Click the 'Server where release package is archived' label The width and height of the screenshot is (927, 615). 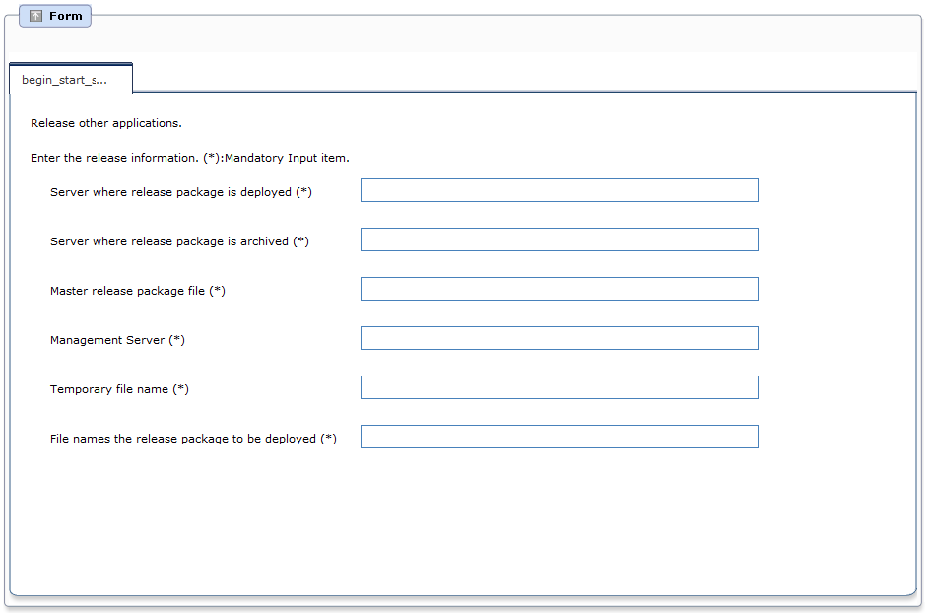179,241
